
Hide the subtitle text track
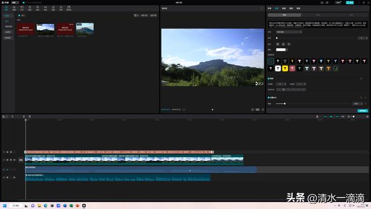(x=10, y=152)
